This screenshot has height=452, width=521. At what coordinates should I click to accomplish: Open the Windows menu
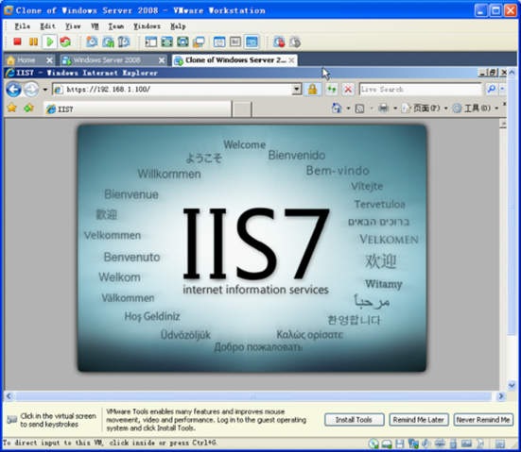point(147,26)
